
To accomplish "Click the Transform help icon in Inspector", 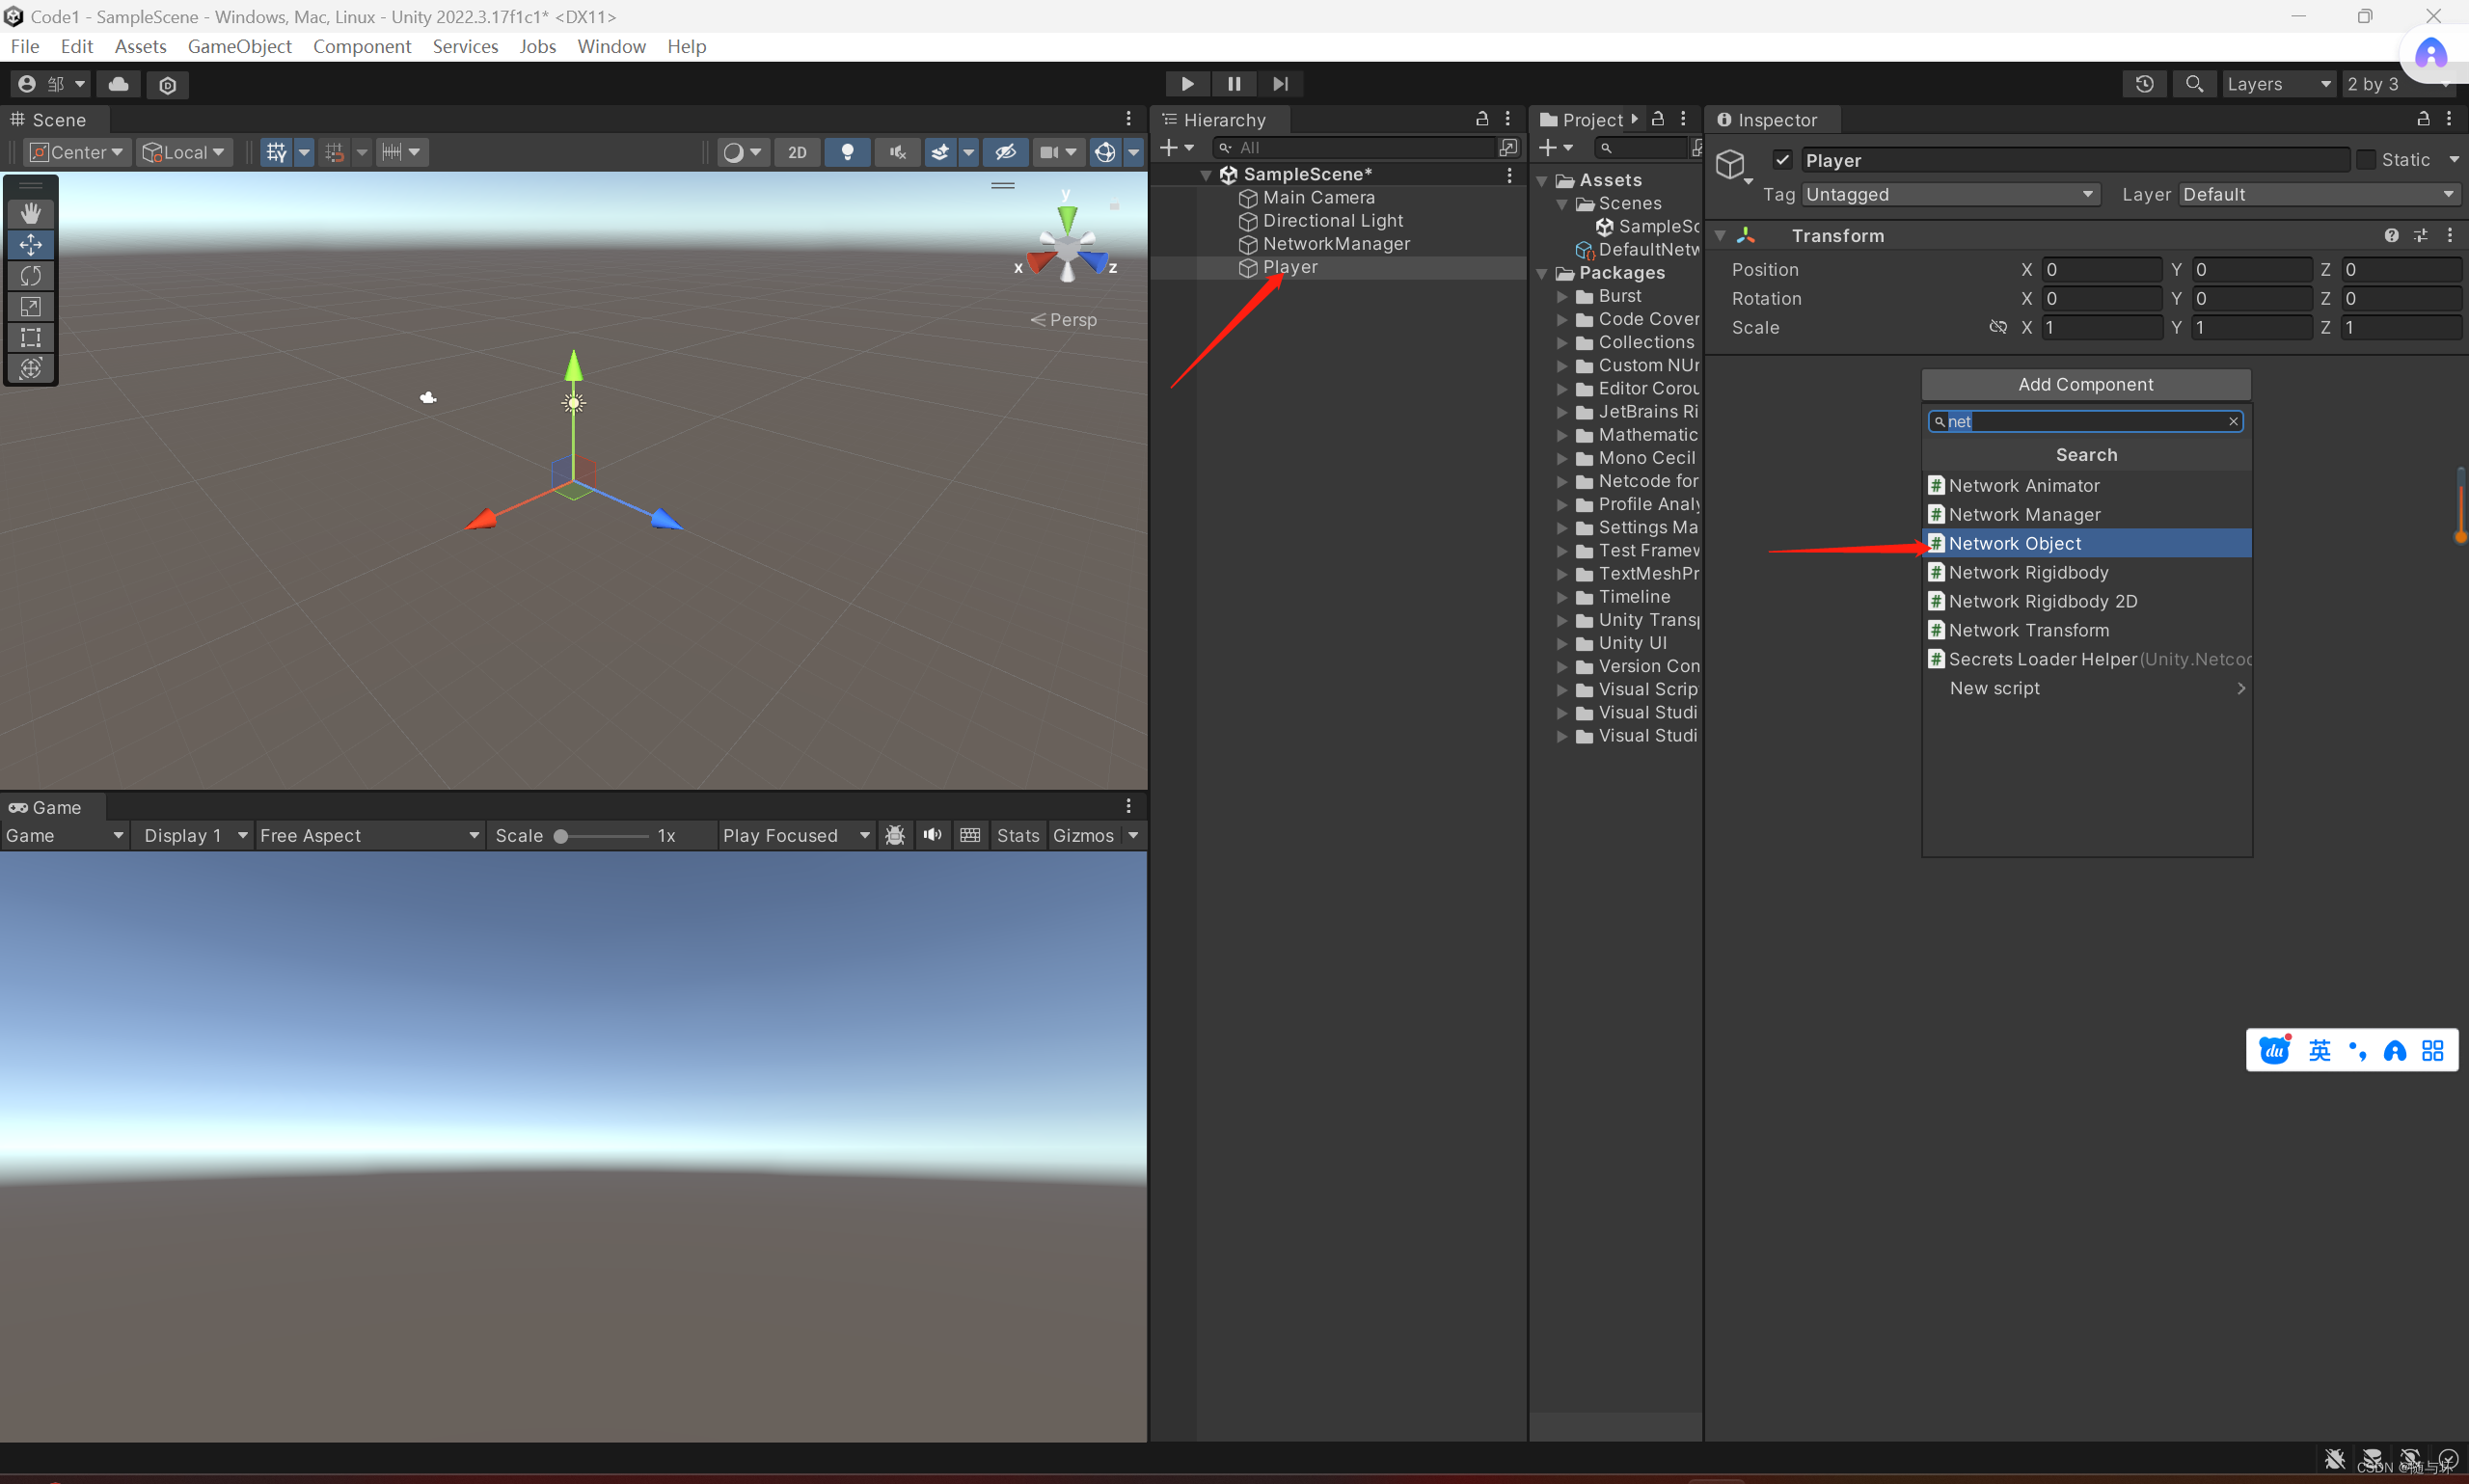I will tap(2391, 235).
